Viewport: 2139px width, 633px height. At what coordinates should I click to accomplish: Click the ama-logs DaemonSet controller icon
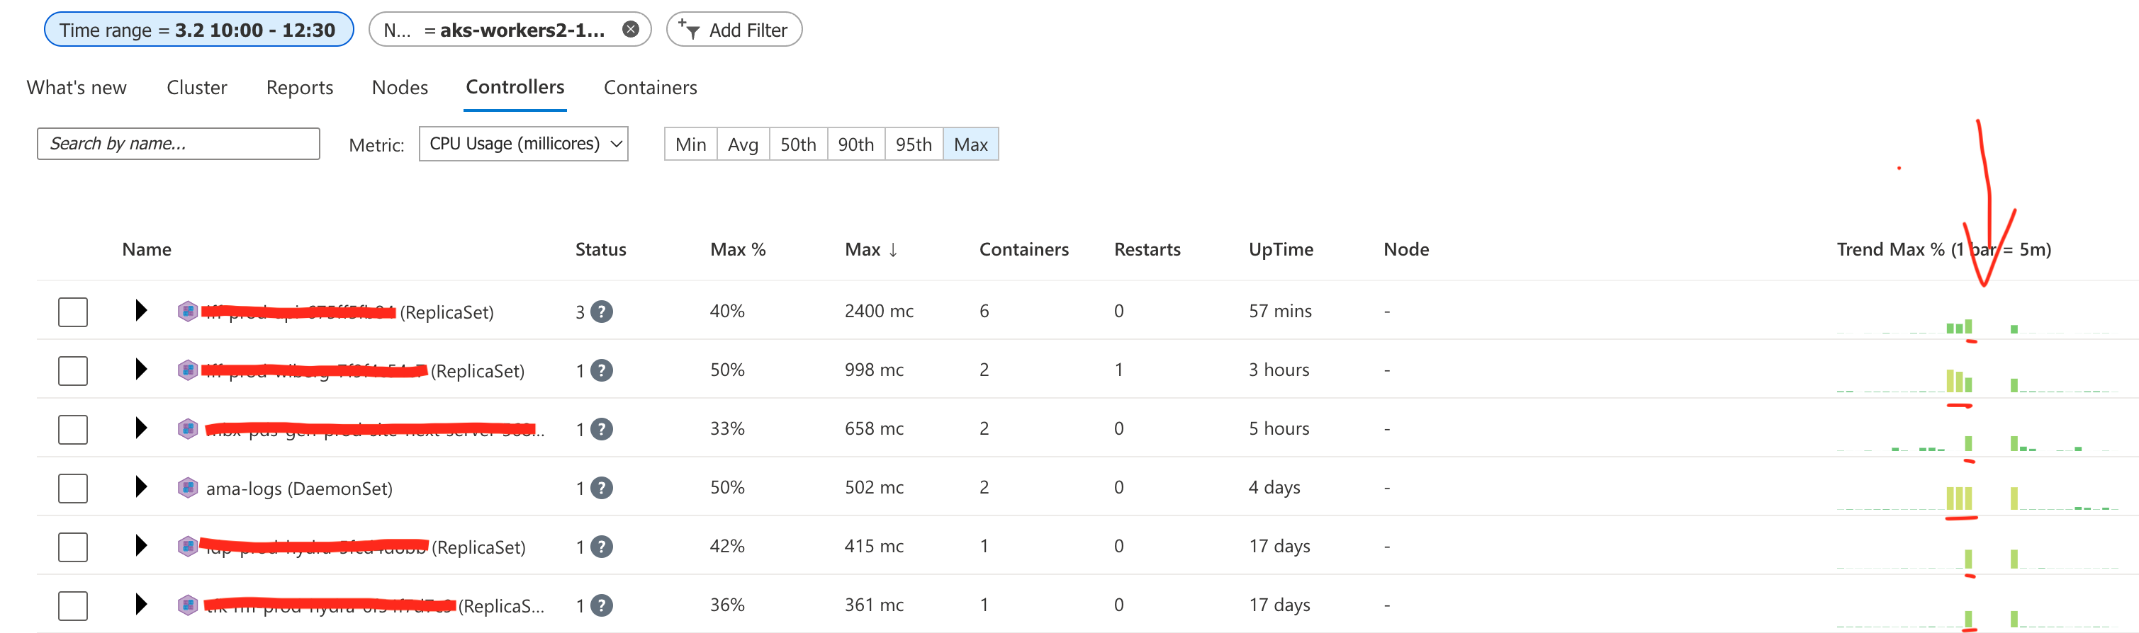click(x=188, y=488)
